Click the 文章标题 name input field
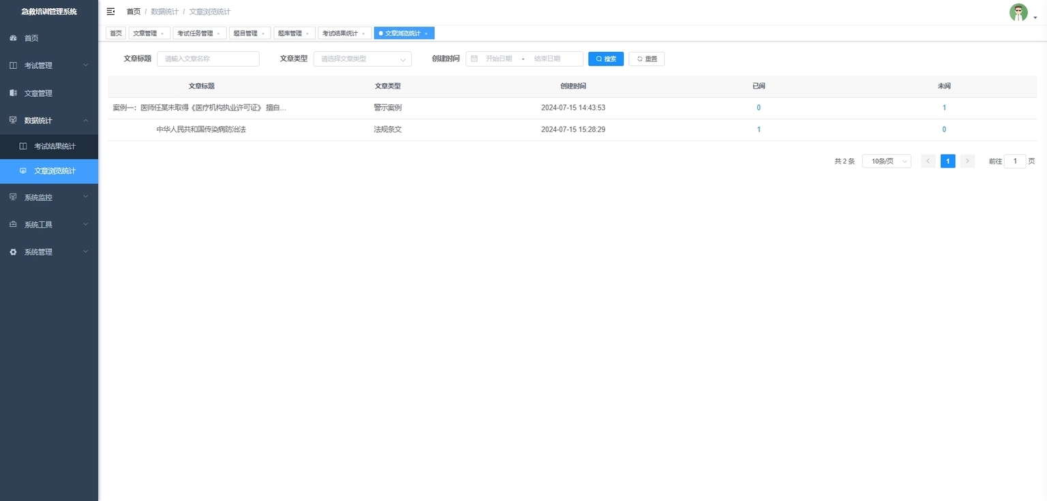 208,59
